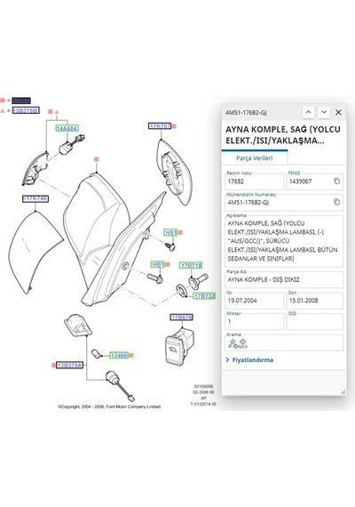
Task: Select callout 17K707 in the diagram
Action: [160, 125]
